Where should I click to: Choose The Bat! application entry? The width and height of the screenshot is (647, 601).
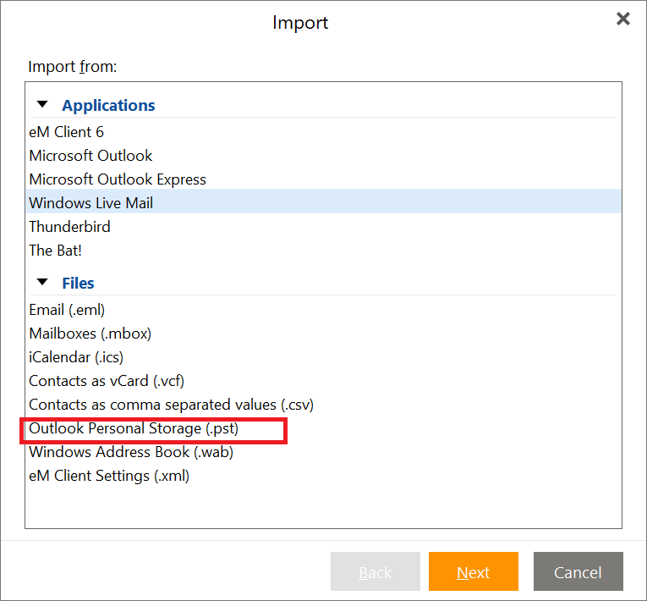coord(323,251)
